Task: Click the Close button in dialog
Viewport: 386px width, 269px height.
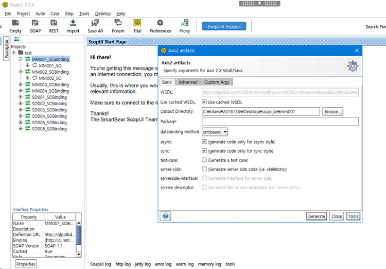Action: click(337, 216)
